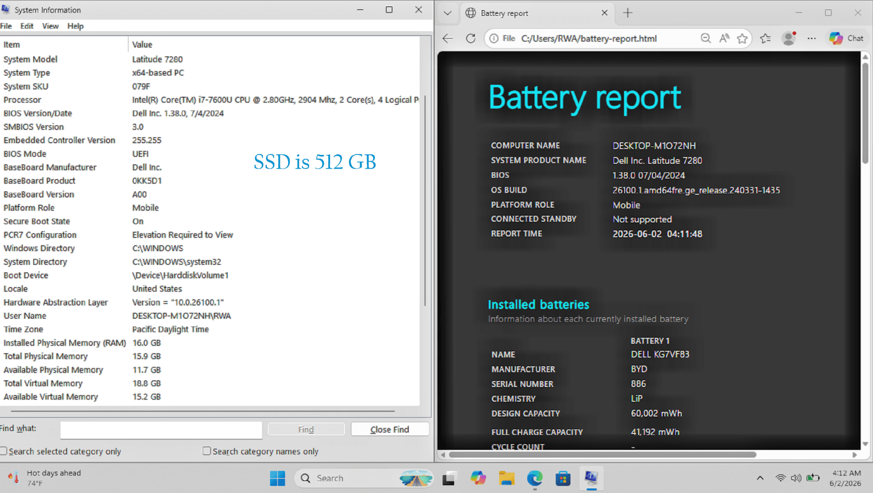Select the Platform Role row in System Information
This screenshot has height=493, width=873.
click(x=210, y=208)
